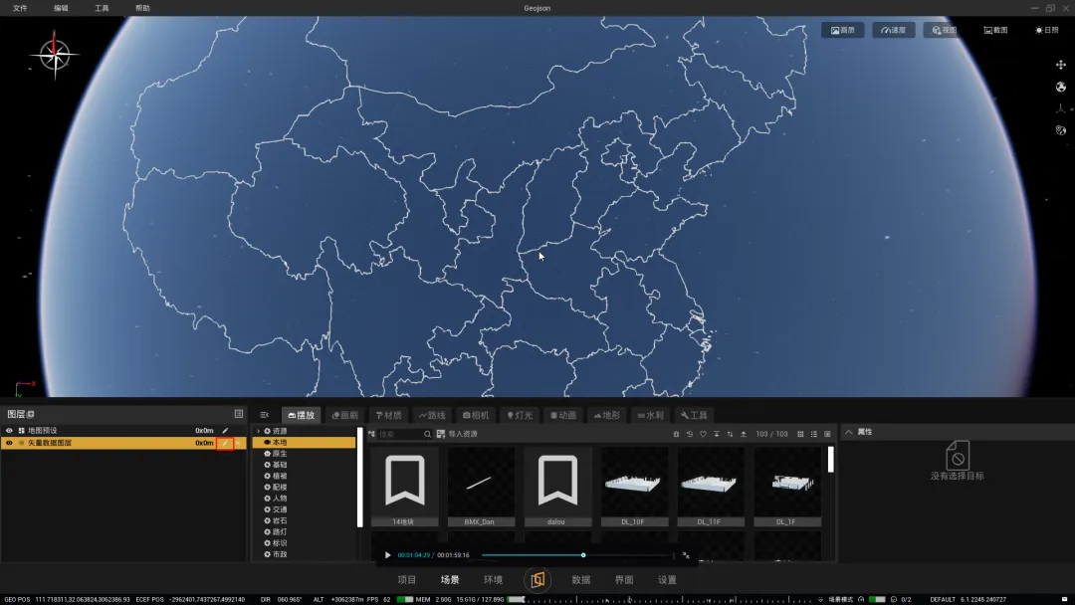Click the video progress slider handle
The image size is (1075, 605).
pos(583,555)
